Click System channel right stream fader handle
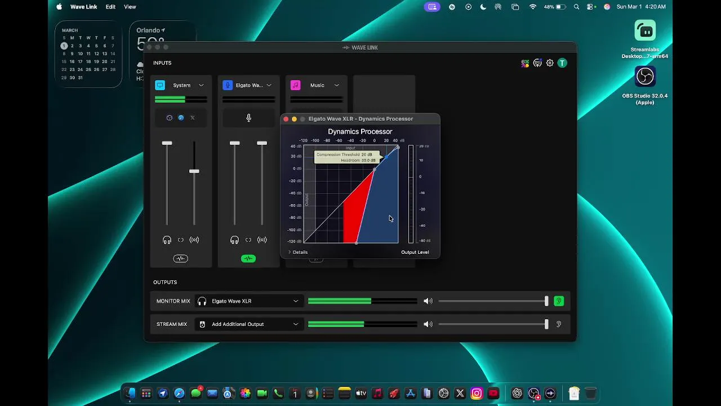 [194, 171]
